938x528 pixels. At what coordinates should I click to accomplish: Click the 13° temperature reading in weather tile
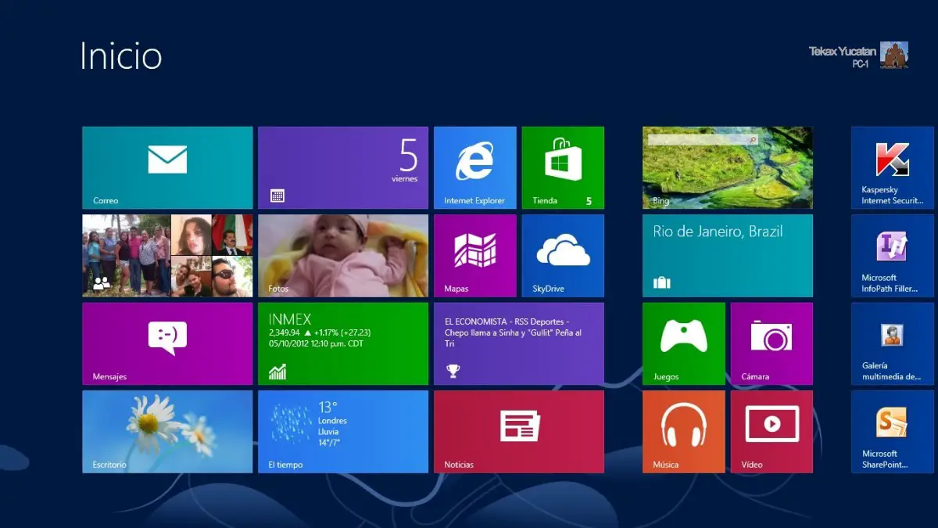coord(328,407)
